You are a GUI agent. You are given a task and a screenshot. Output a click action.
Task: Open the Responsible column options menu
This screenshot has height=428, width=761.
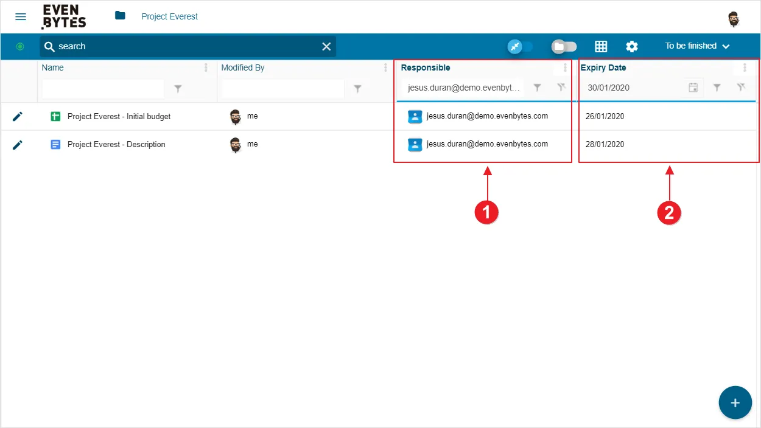click(x=565, y=67)
